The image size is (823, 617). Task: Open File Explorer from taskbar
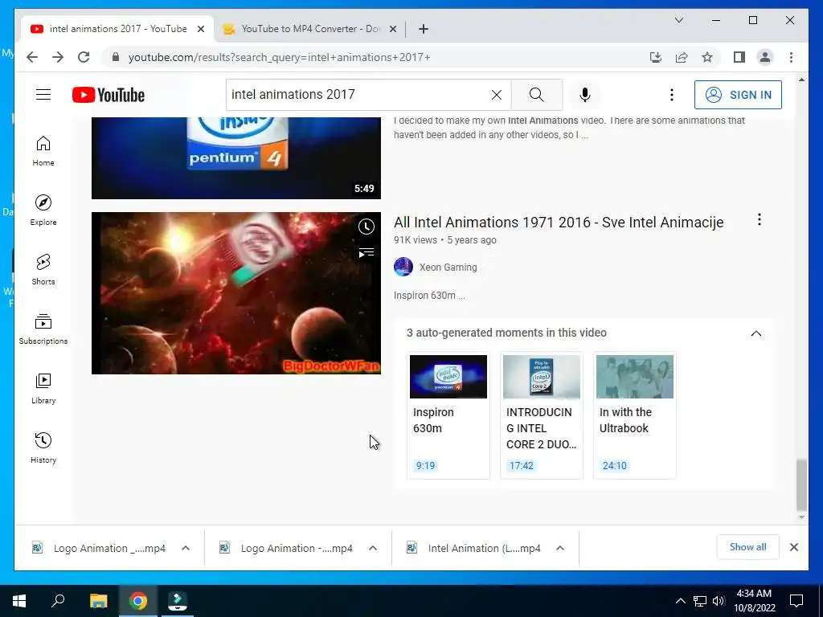point(98,601)
